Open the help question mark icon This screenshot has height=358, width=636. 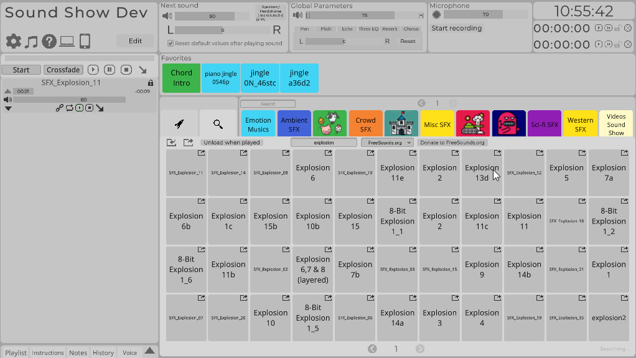(49, 41)
